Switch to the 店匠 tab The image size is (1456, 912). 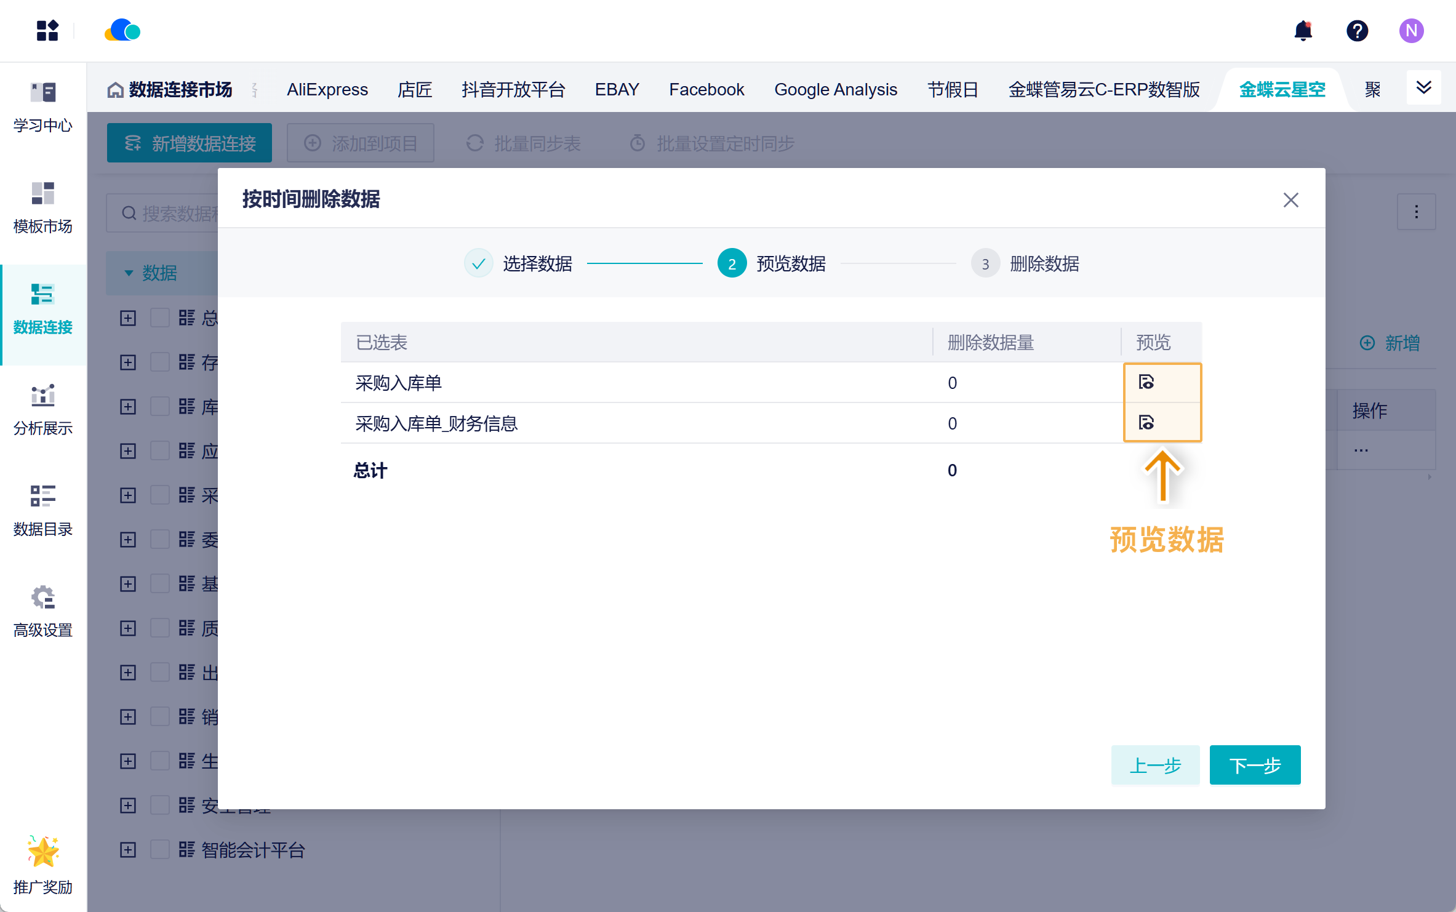click(415, 90)
